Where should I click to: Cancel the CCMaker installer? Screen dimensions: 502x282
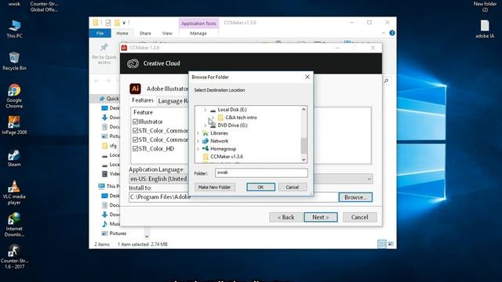pyautogui.click(x=359, y=217)
